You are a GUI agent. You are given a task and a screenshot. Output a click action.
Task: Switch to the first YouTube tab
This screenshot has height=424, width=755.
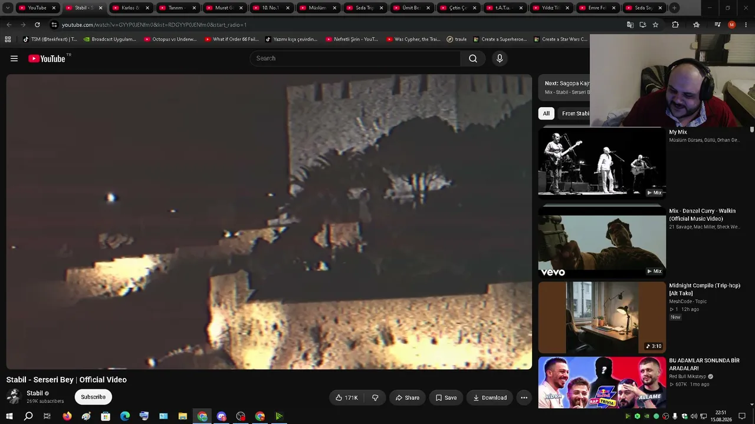(x=37, y=8)
